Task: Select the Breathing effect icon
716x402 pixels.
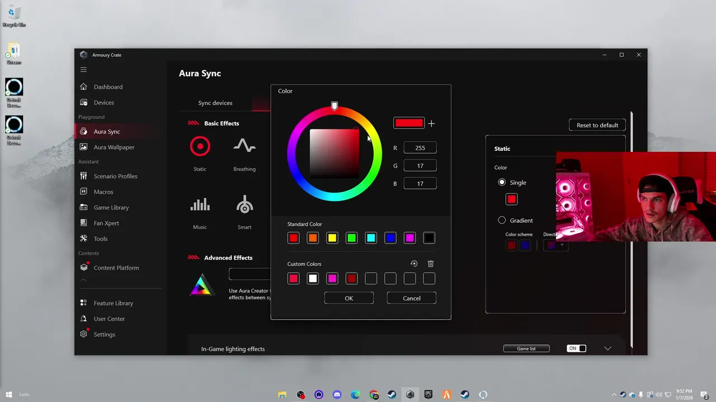Action: [x=244, y=146]
